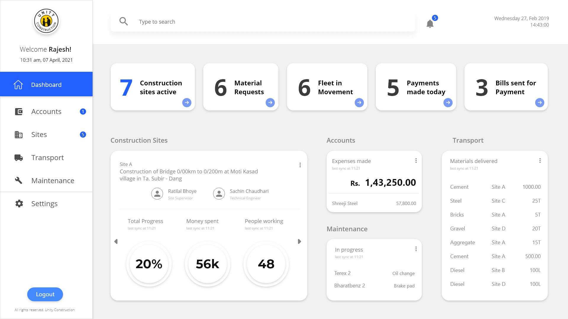Focus the Type to search field

point(263,22)
